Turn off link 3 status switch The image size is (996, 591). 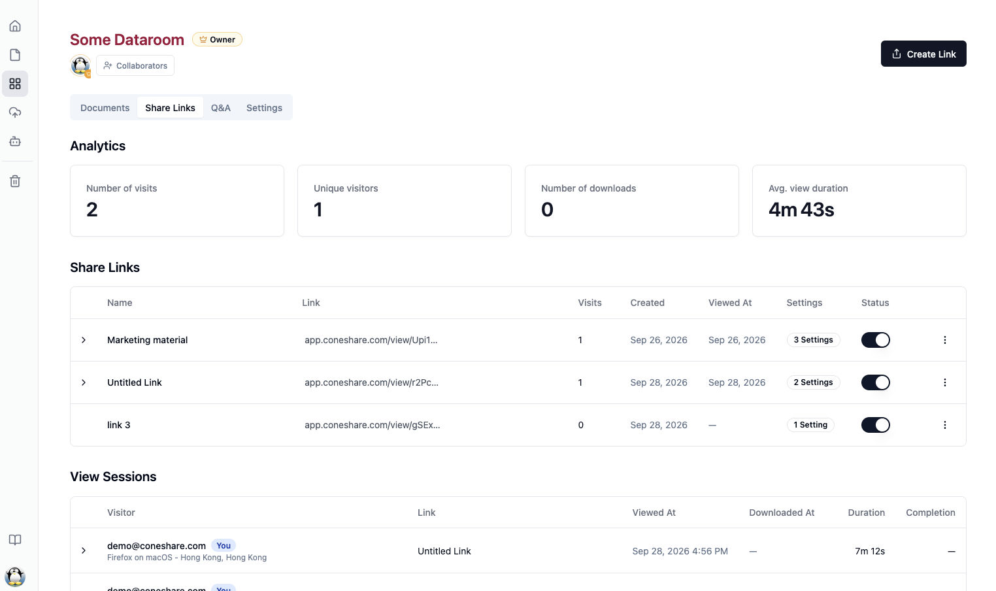(875, 425)
